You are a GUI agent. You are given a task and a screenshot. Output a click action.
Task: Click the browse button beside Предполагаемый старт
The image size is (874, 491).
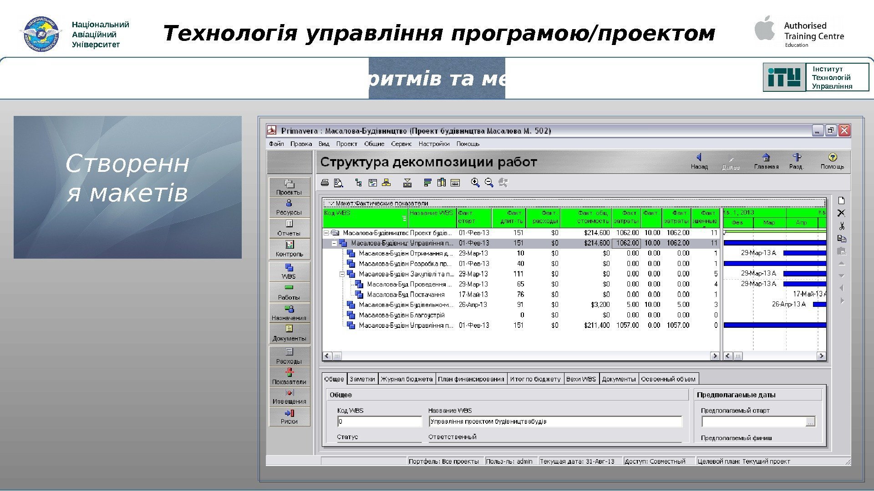pos(810,422)
